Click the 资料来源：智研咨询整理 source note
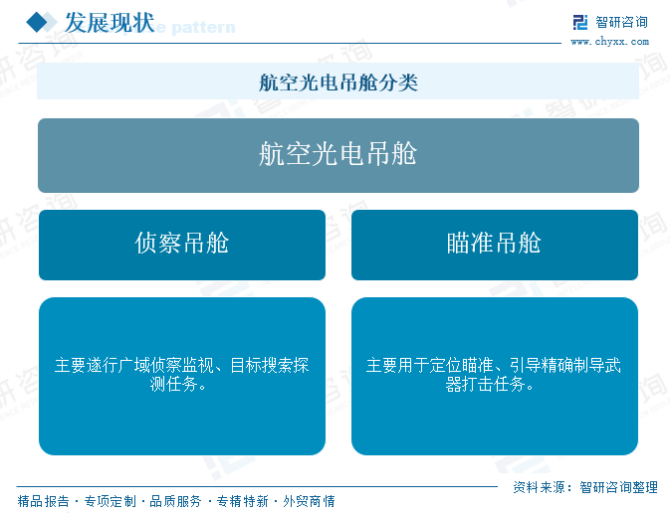Viewport: 670px width, 513px height. (x=585, y=487)
